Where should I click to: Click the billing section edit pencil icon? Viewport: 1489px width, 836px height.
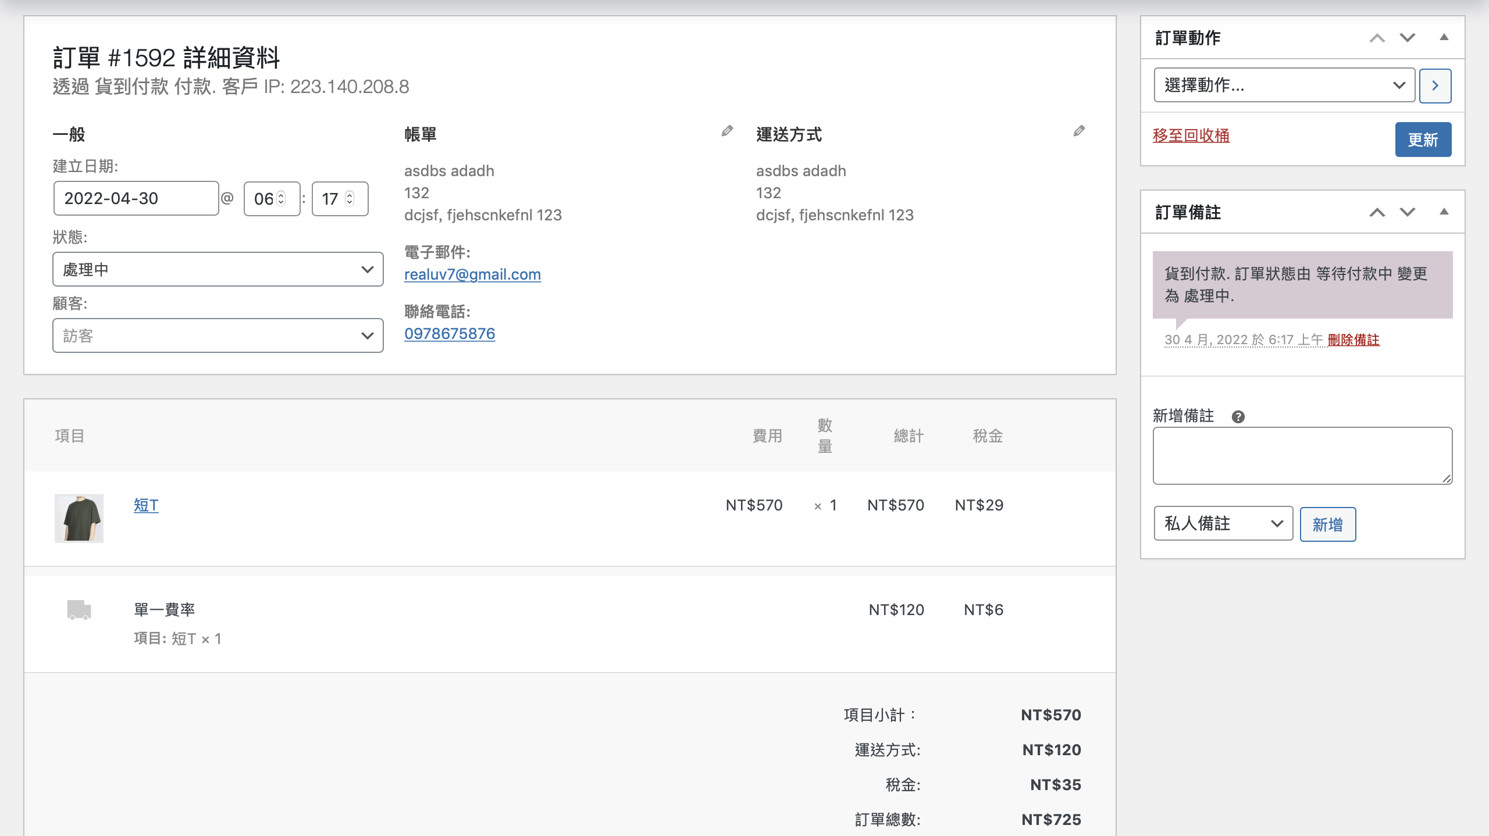727,131
